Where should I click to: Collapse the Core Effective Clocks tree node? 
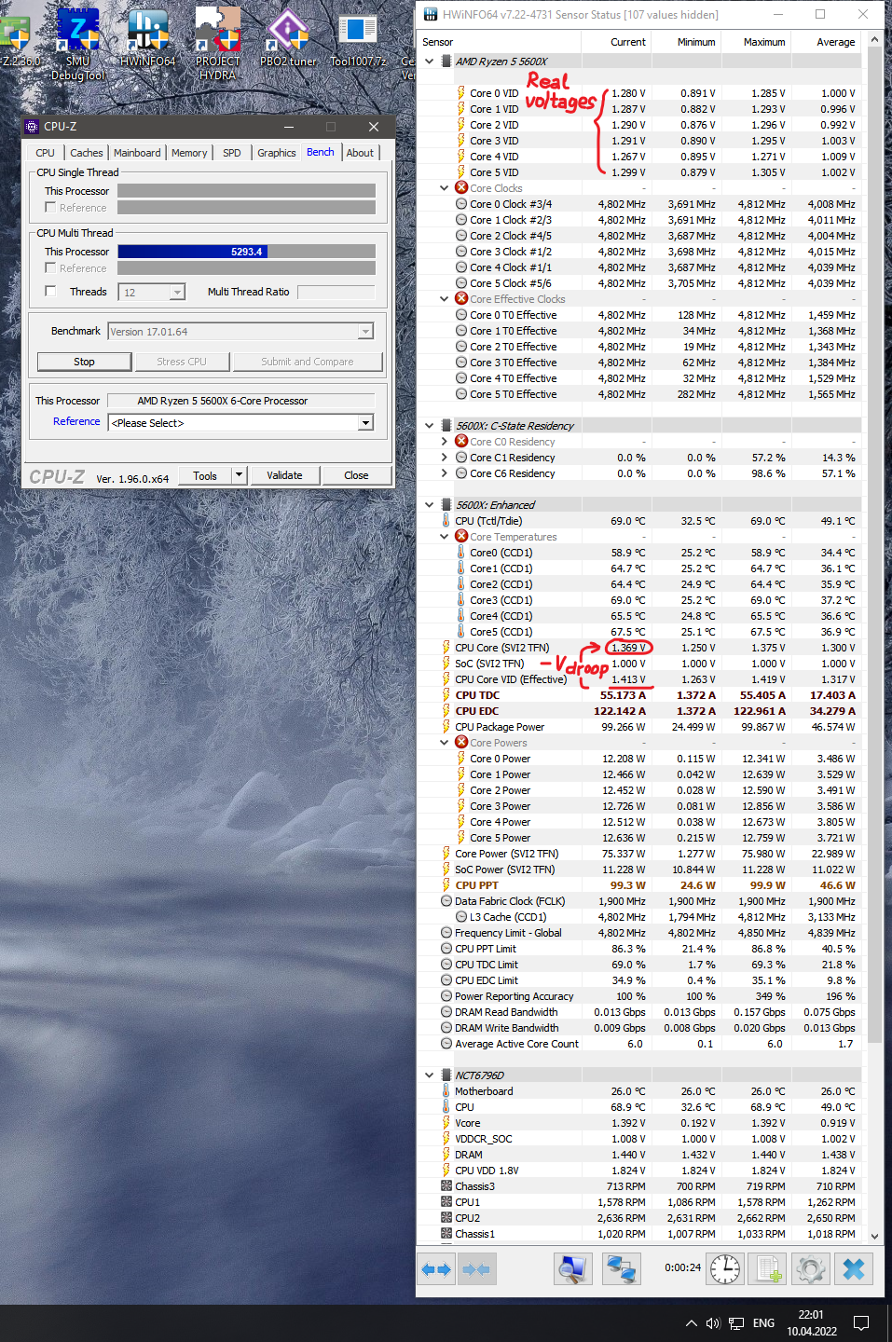[444, 299]
